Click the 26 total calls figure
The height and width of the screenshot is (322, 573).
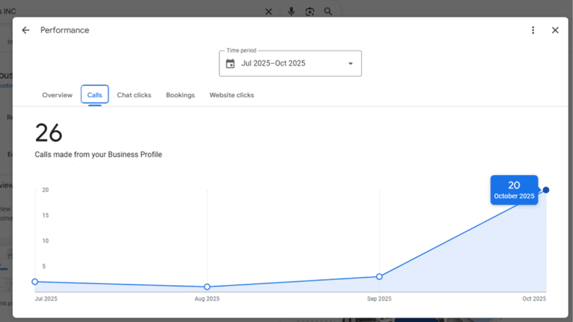click(49, 133)
